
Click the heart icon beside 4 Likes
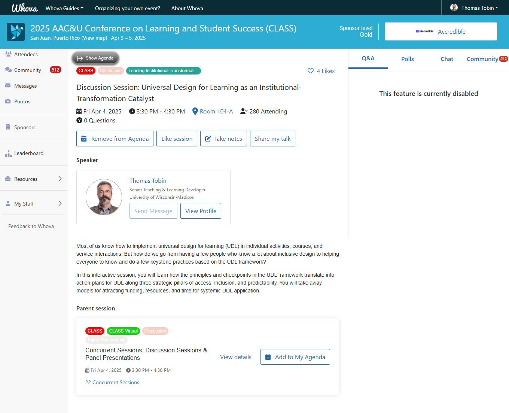[311, 71]
